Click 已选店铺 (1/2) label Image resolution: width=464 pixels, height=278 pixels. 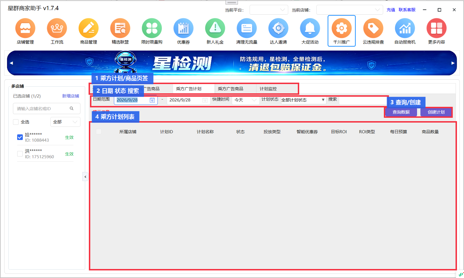(x=27, y=96)
